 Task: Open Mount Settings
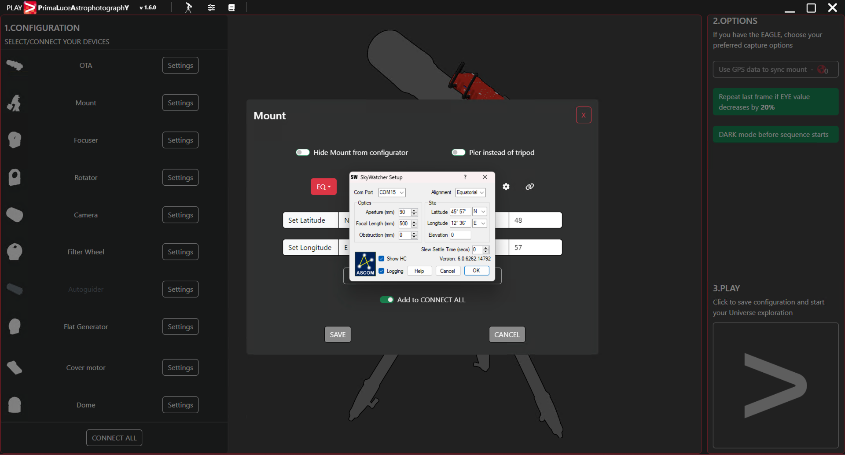coord(180,103)
